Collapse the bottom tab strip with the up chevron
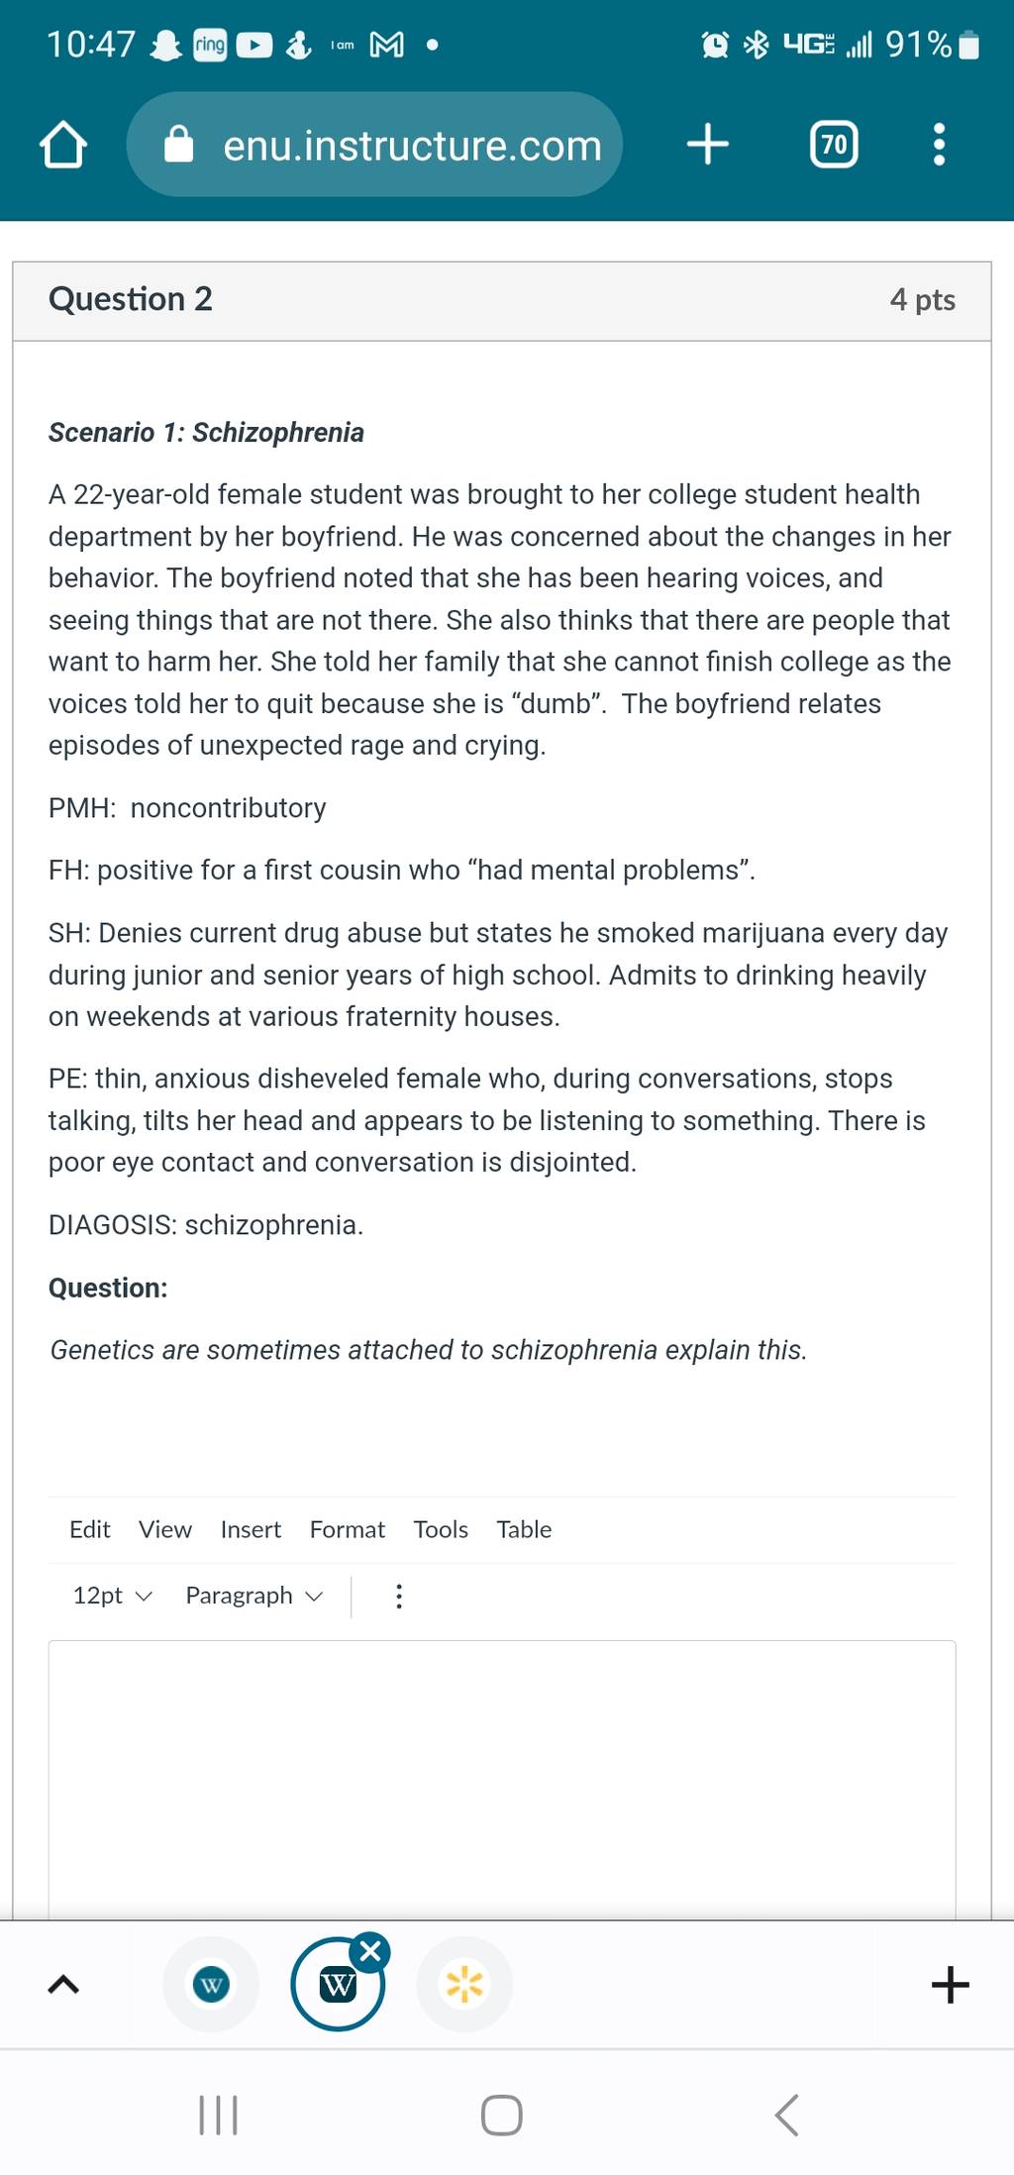 pos(63,1984)
